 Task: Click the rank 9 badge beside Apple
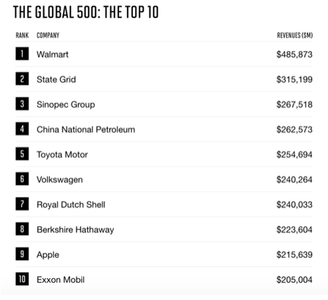pyautogui.click(x=22, y=254)
